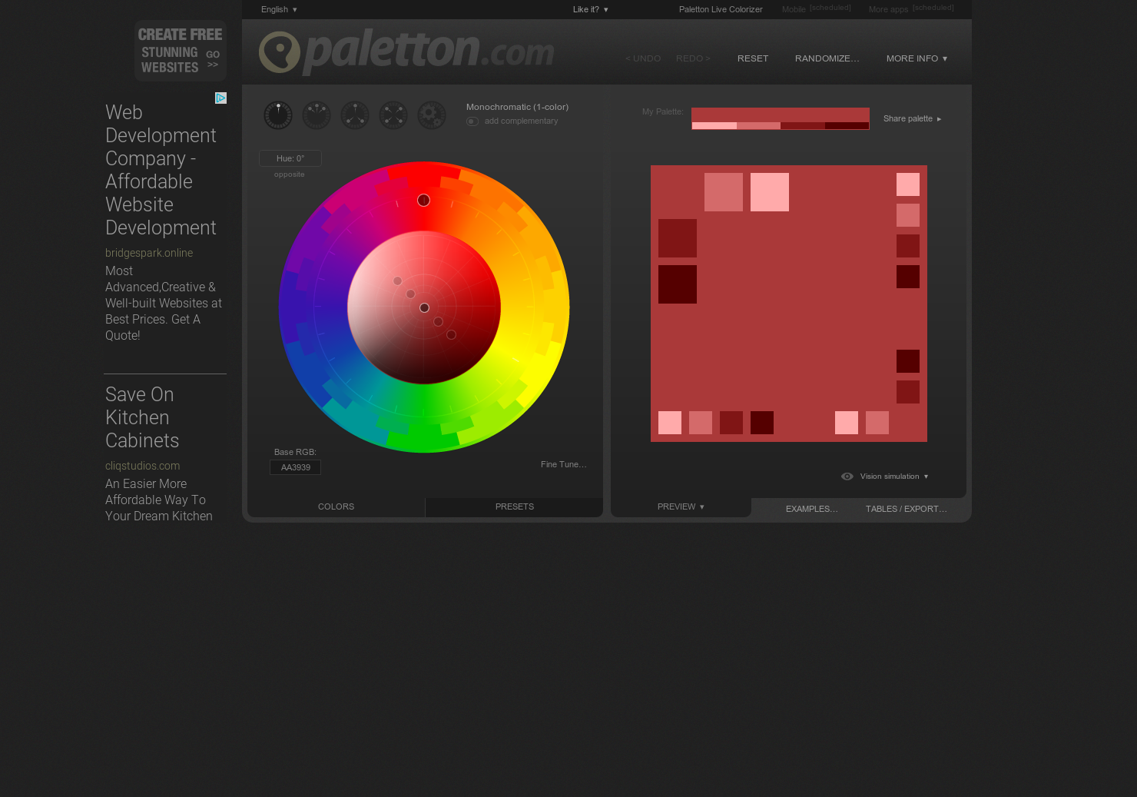Expand the MORE INFO dropdown

click(x=916, y=58)
